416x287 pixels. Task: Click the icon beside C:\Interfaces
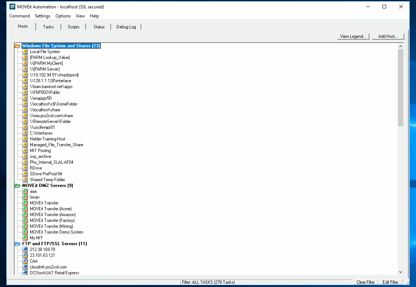click(25, 133)
